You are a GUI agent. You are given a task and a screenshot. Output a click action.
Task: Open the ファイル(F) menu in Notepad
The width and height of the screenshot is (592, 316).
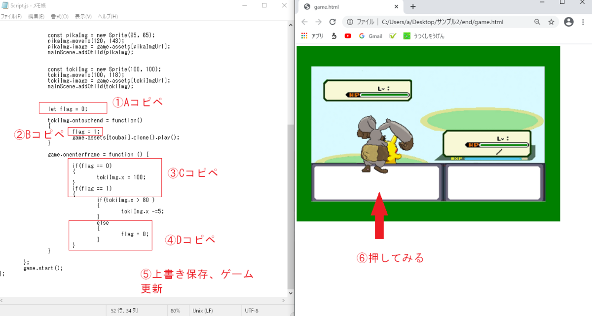pyautogui.click(x=11, y=16)
